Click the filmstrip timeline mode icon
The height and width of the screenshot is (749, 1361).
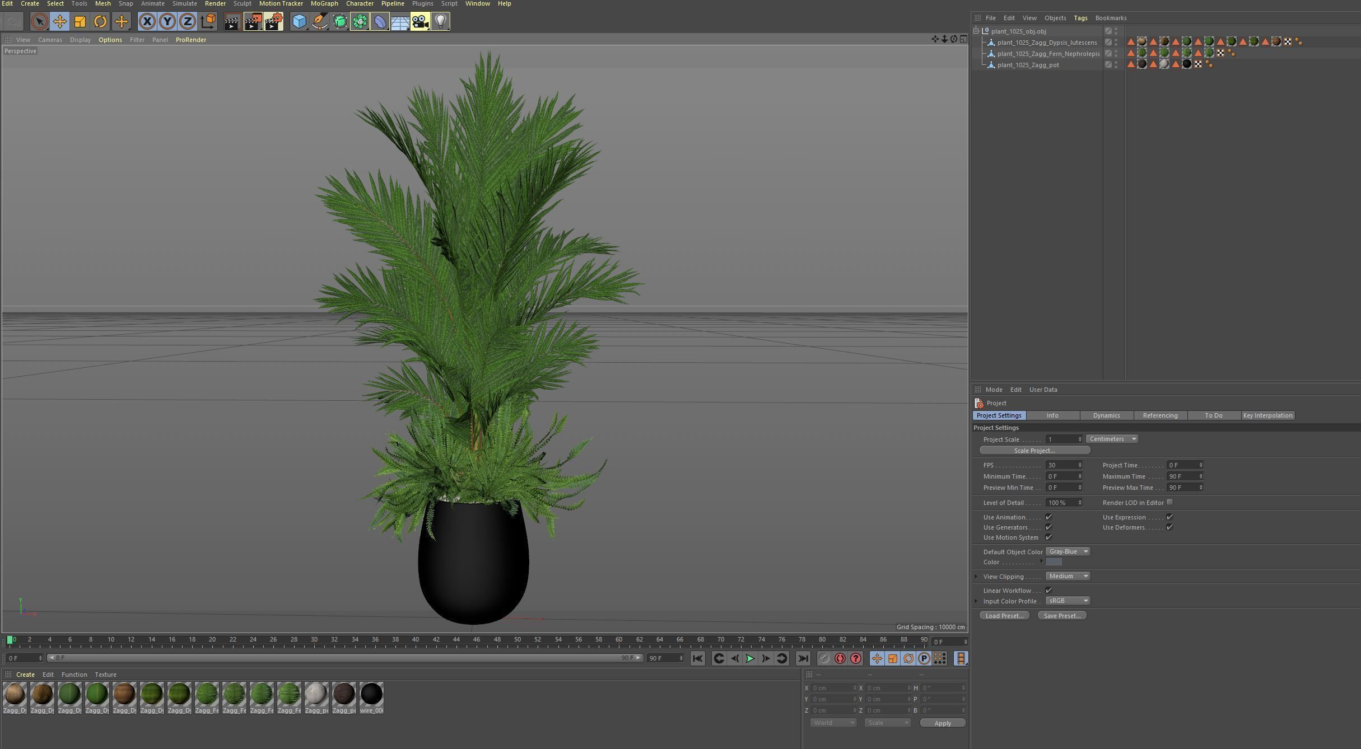[x=961, y=659]
